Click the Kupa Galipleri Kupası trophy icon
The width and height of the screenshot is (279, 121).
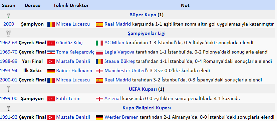(x=8, y=108)
